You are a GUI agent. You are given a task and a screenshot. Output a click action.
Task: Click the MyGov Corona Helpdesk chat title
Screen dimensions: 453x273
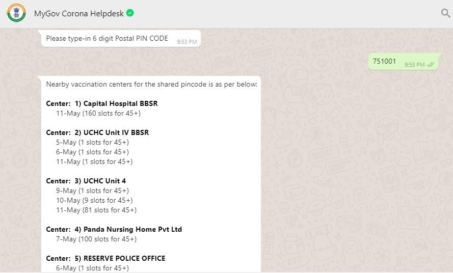pyautogui.click(x=79, y=14)
